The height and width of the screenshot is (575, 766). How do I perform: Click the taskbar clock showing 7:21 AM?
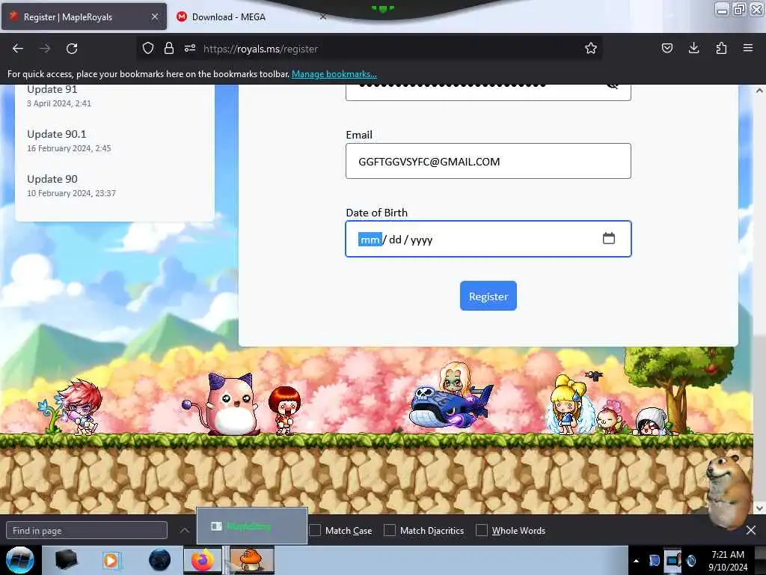(728, 561)
